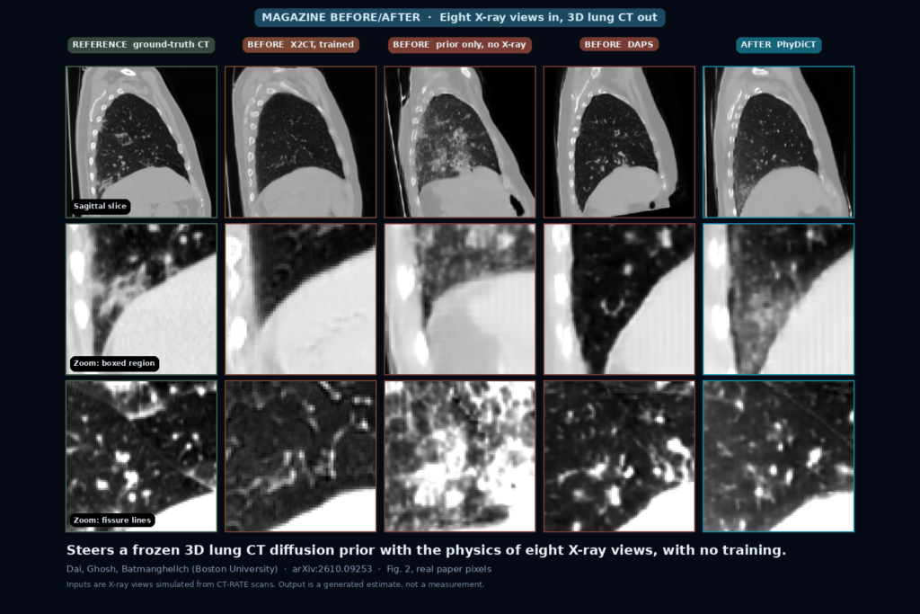The image size is (920, 614).
Task: Click the arXiv:2610.09253 reference
Action: 332,569
